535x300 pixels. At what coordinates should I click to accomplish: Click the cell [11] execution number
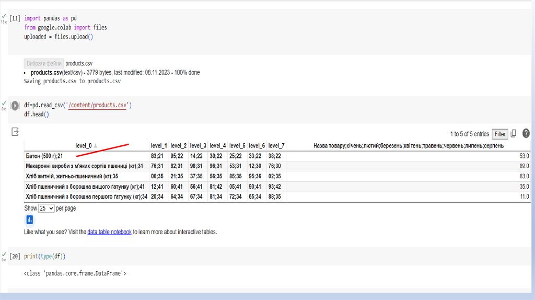15,18
